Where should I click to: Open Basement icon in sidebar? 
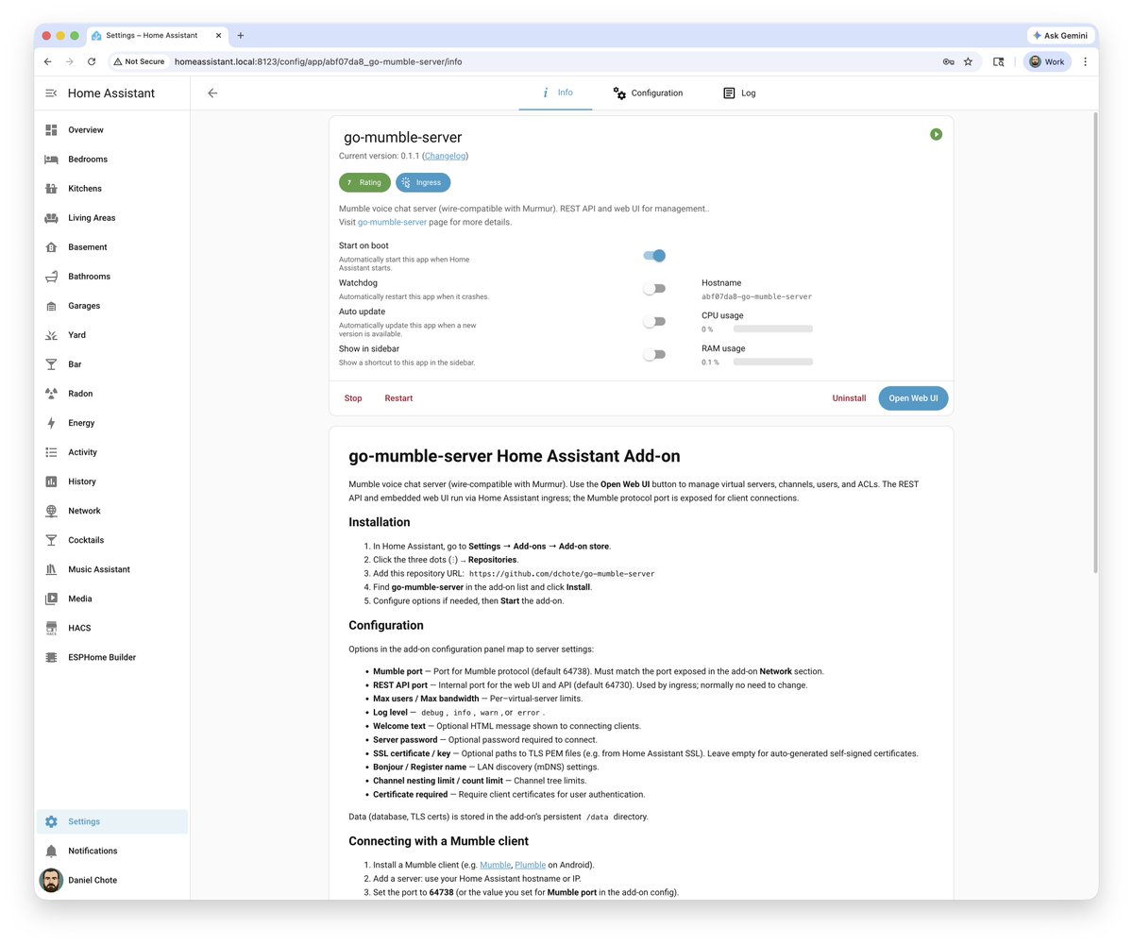pyautogui.click(x=51, y=246)
